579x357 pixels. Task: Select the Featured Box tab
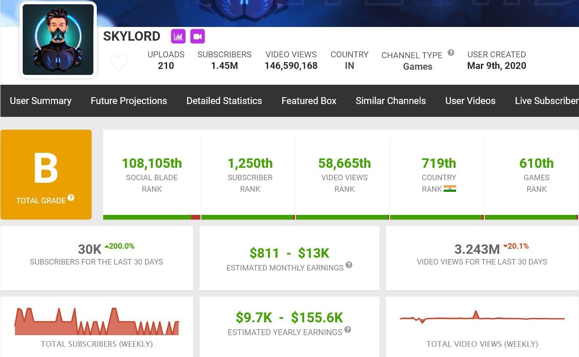pos(309,101)
